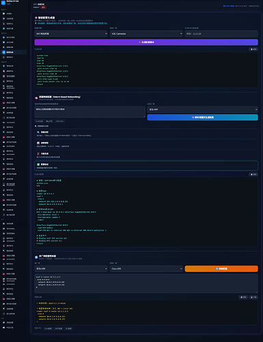Copy the cyan OSPF generated config output
The image size is (263, 342).
tap(253, 174)
